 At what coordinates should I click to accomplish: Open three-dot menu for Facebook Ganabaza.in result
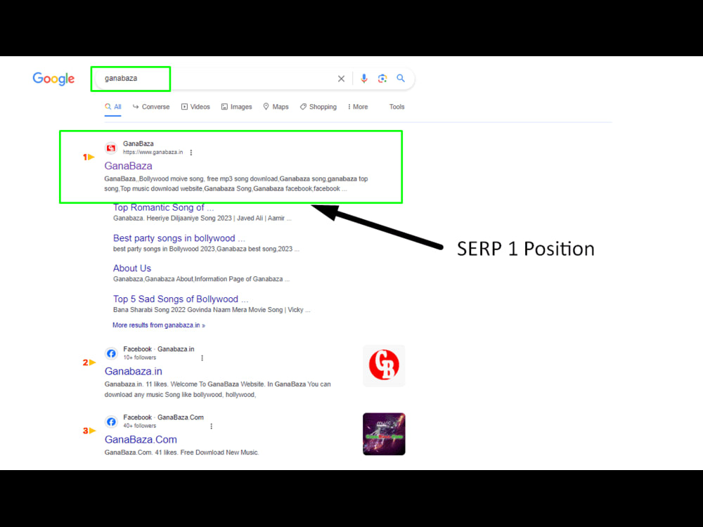click(x=202, y=358)
